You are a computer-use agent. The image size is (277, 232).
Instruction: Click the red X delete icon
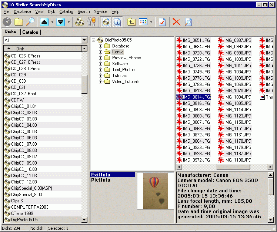(177, 22)
